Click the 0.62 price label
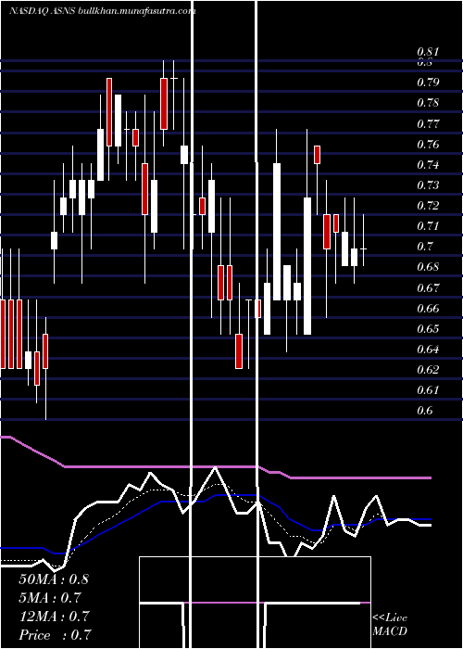 click(428, 369)
